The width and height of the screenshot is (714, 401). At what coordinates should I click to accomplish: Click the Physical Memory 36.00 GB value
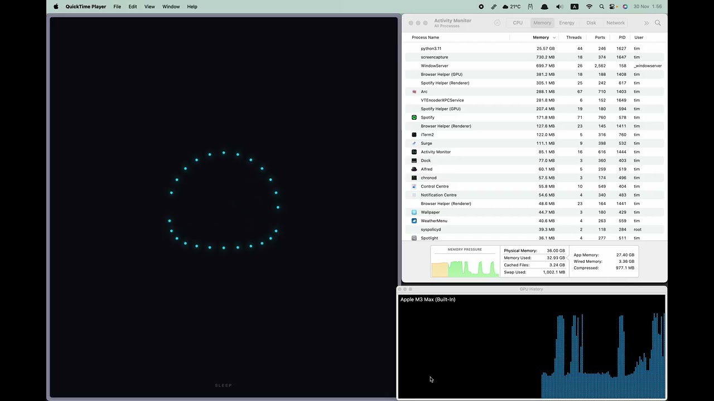[556, 251]
